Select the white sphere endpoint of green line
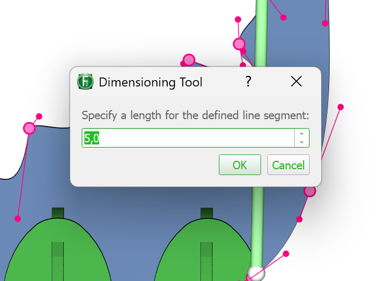 256,273
